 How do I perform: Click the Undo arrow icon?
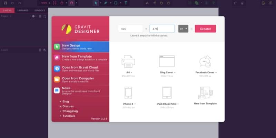pyautogui.click(x=12, y=3)
